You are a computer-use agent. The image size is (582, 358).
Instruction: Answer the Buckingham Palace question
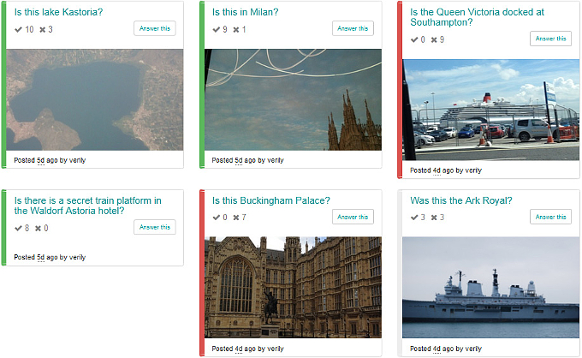tap(353, 217)
